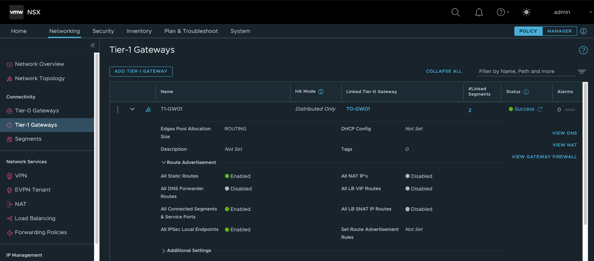Click the T1-GW01 alarms severity bar
The image size is (594, 261).
(570, 110)
